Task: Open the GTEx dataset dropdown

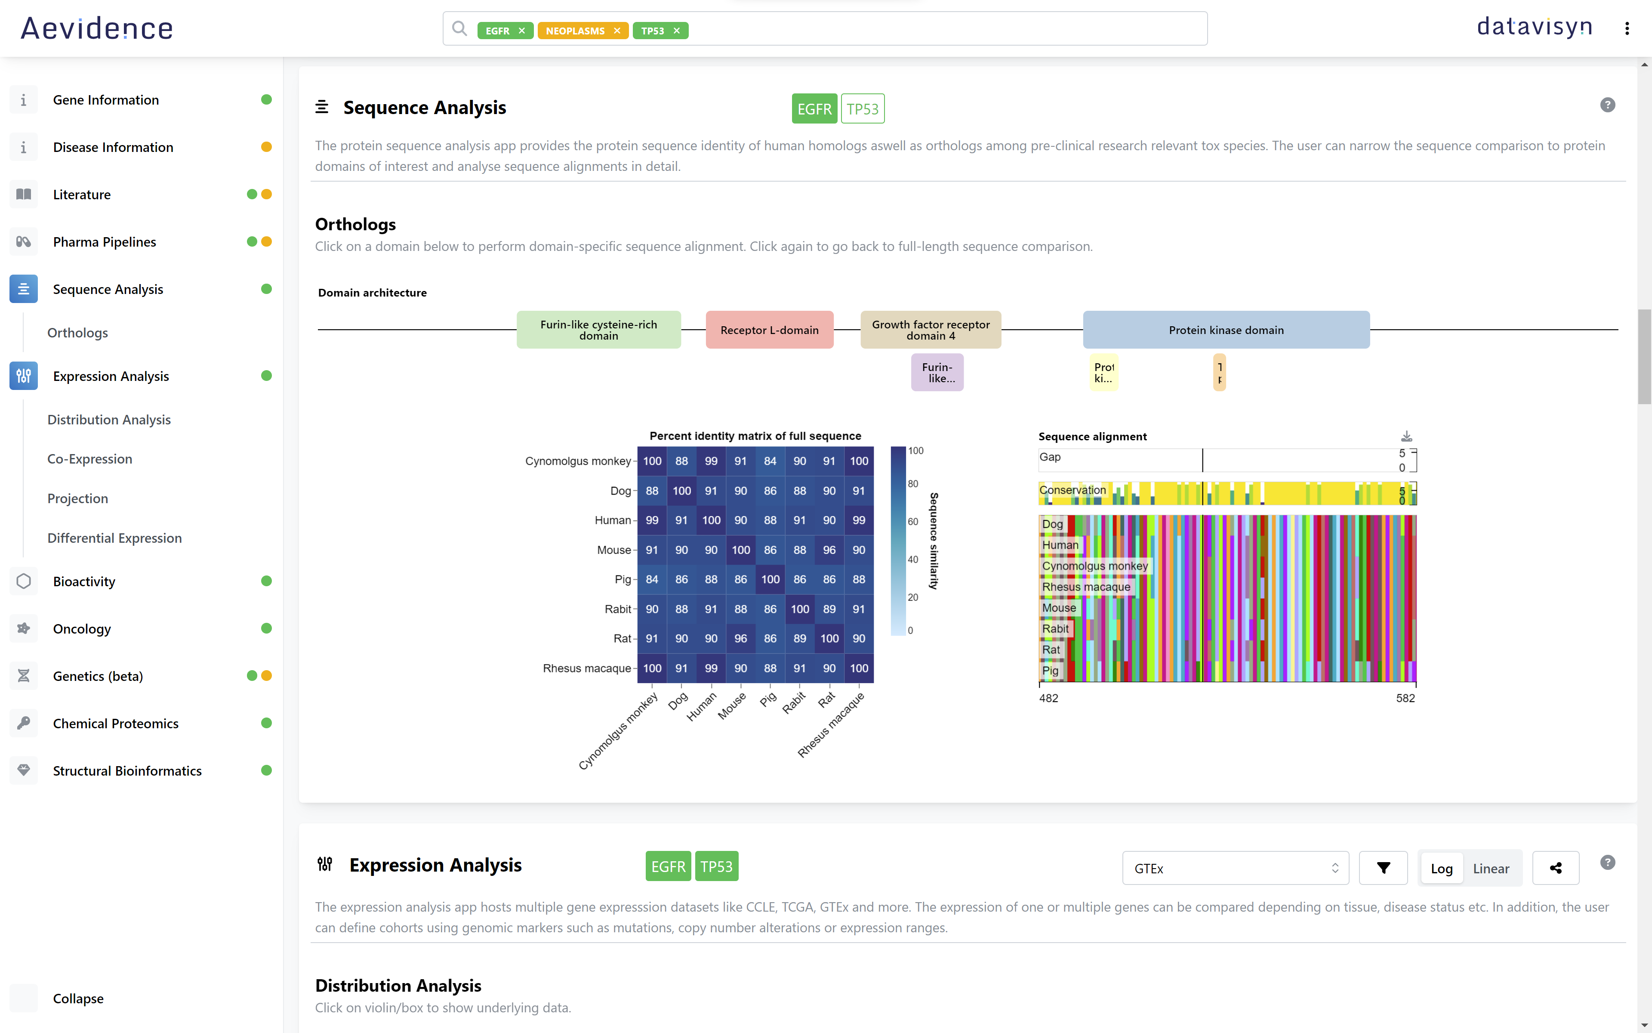Action: click(1235, 868)
